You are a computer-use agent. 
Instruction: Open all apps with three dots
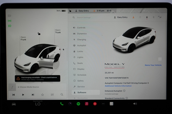(103, 104)
